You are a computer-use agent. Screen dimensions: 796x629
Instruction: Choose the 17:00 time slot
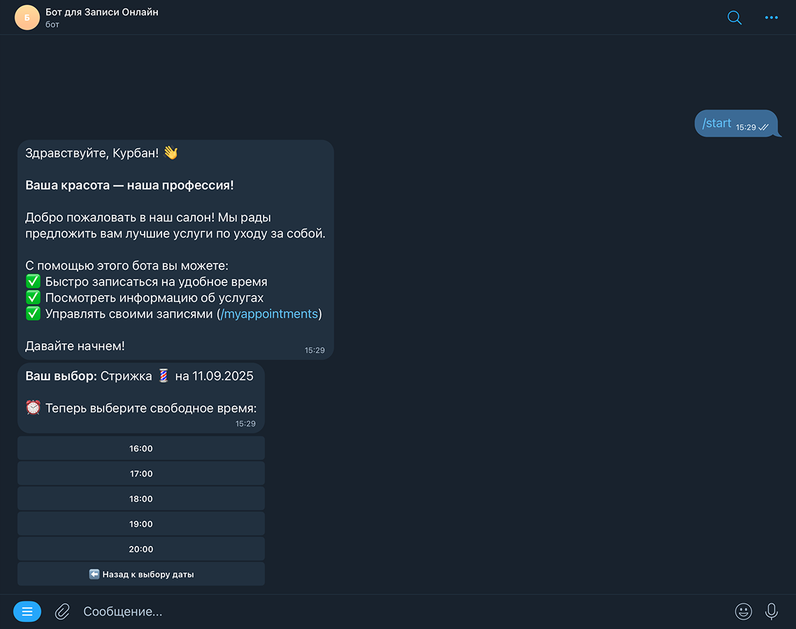tap(141, 474)
